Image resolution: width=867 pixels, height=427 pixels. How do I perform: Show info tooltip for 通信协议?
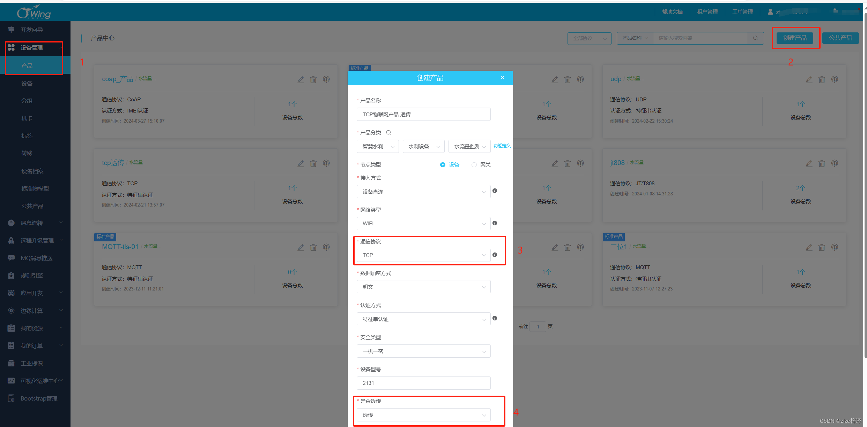(x=495, y=255)
